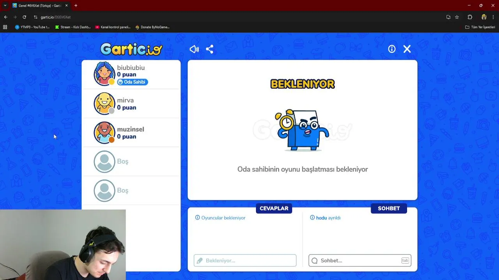Image resolution: width=499 pixels, height=280 pixels.
Task: Open Kanal kontrol paneli bookmark
Action: (x=113, y=27)
